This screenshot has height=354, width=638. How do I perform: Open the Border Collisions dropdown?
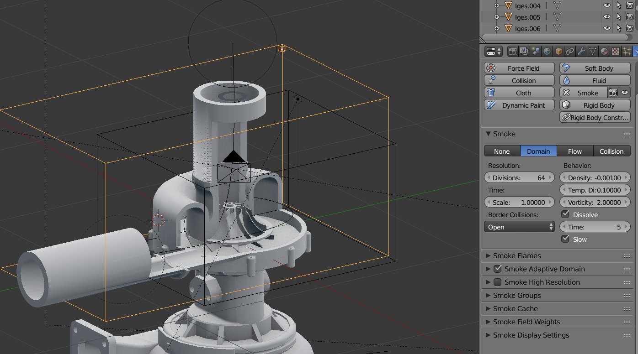click(x=519, y=226)
